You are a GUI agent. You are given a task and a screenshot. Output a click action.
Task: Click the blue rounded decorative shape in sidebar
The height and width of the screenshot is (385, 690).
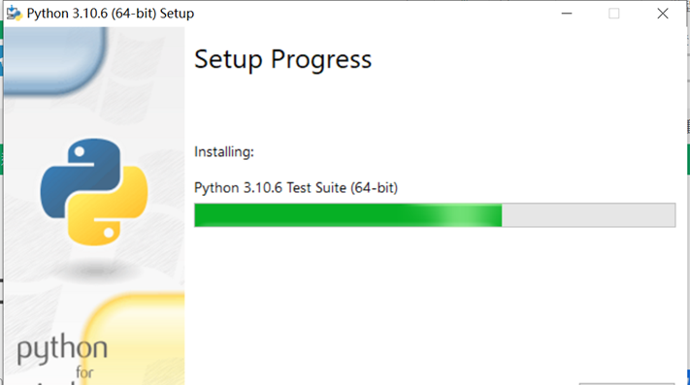[55, 59]
